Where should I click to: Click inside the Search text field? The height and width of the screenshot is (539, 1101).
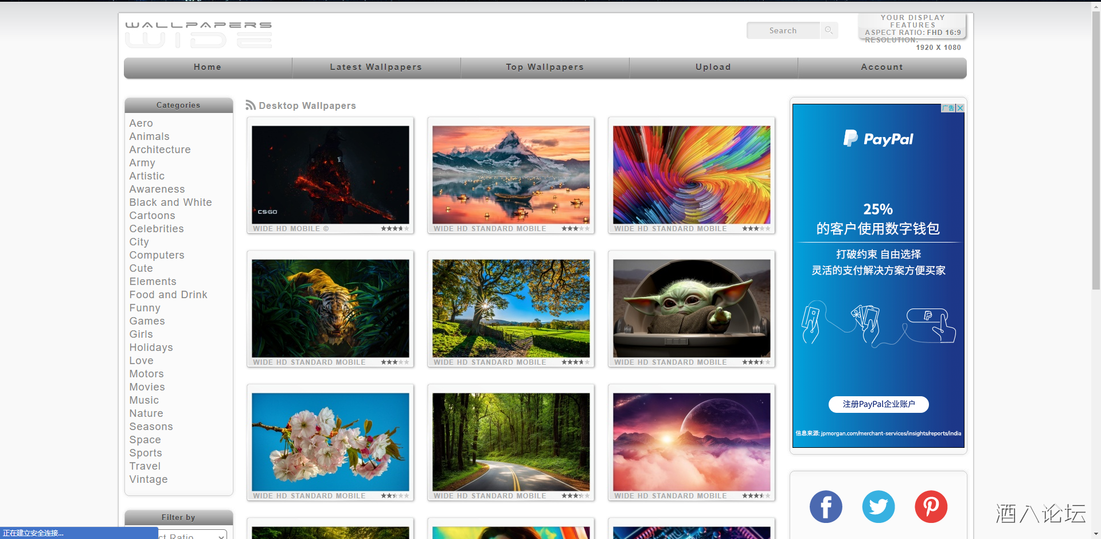click(783, 30)
